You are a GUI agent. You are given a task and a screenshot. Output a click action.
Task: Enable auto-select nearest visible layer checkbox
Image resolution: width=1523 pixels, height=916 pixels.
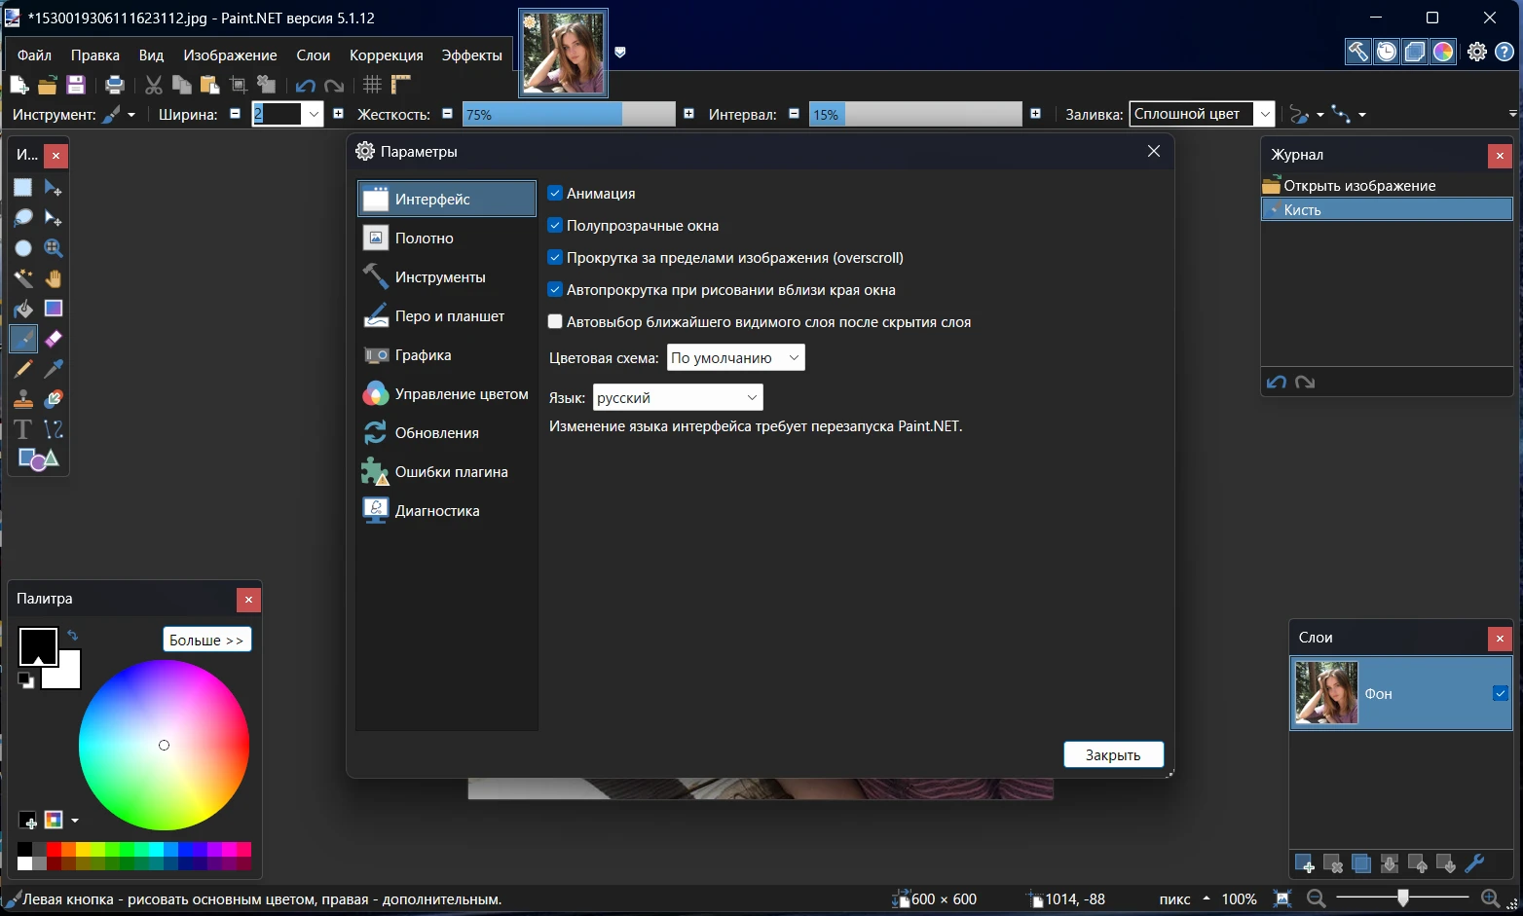(555, 322)
